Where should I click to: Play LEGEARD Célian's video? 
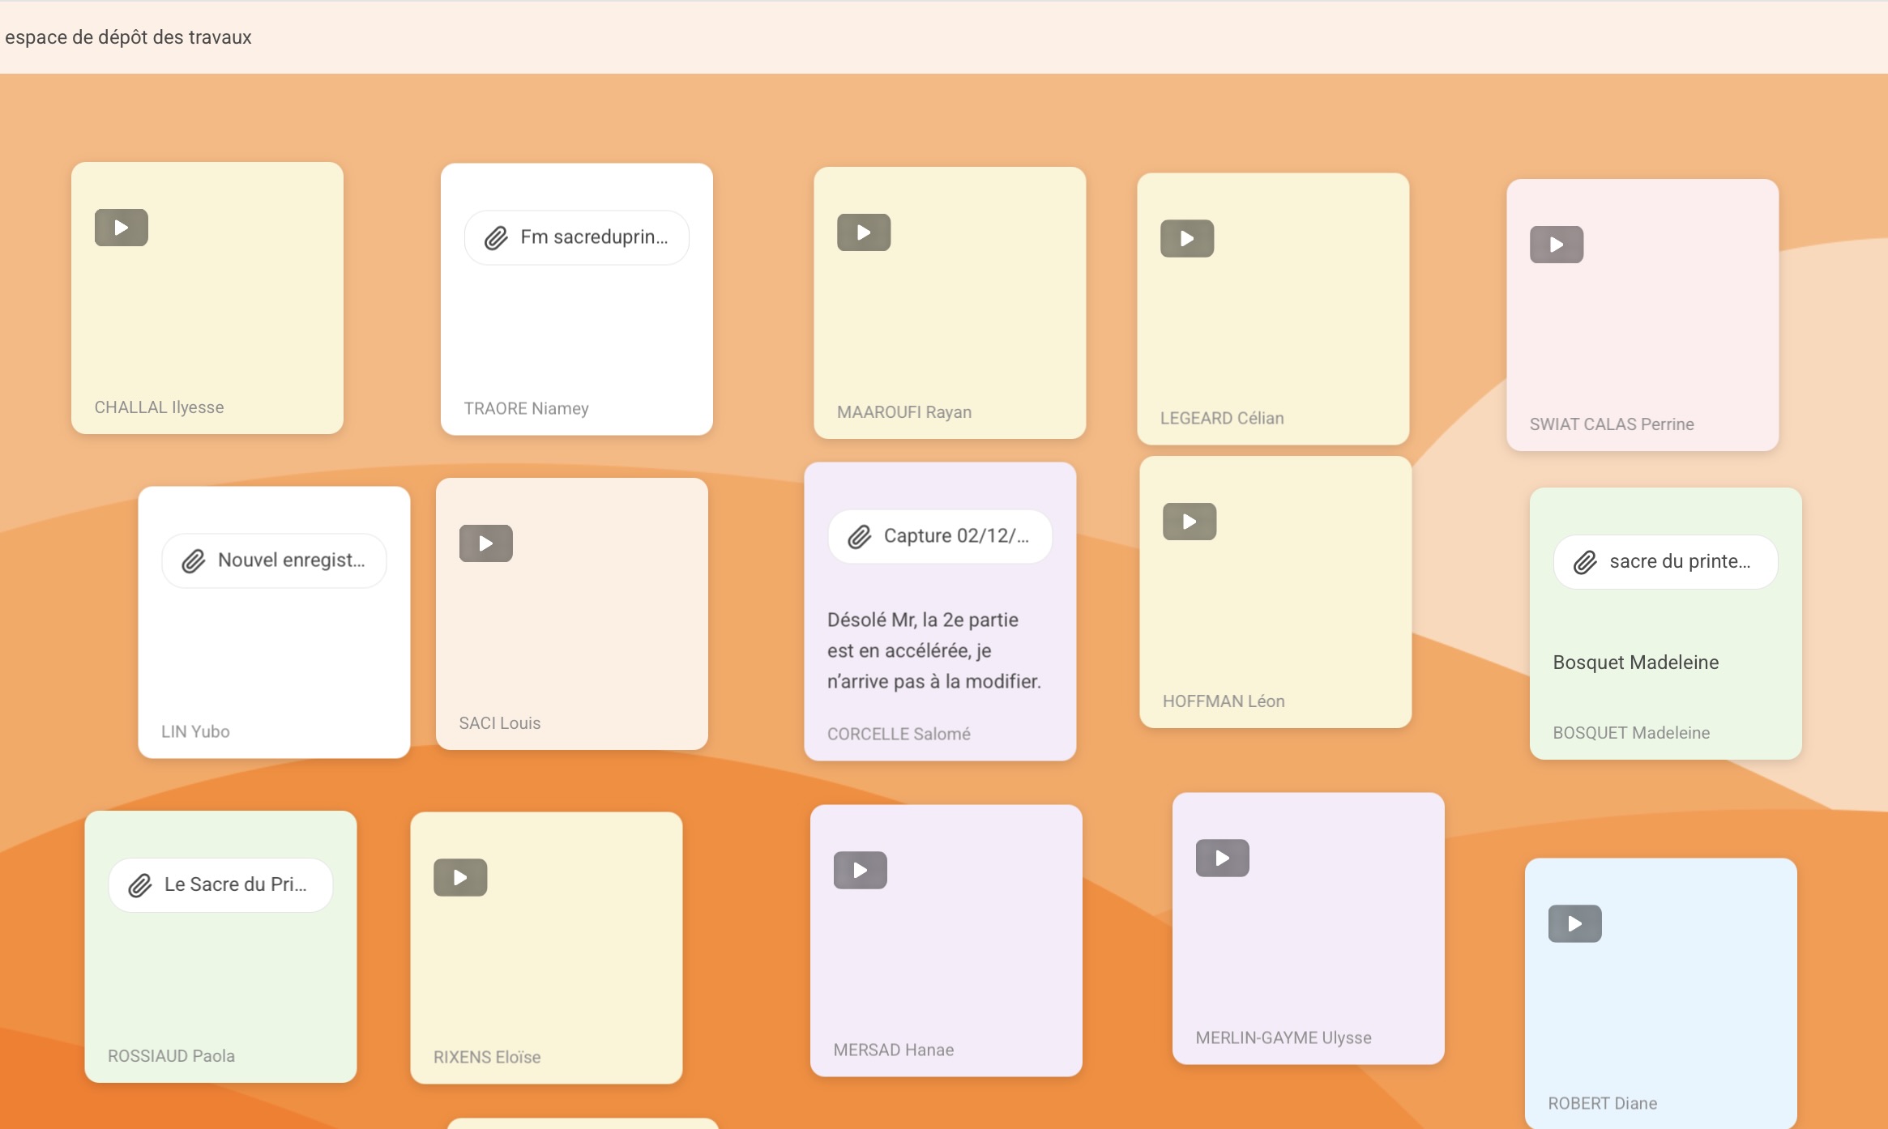pos(1187,239)
